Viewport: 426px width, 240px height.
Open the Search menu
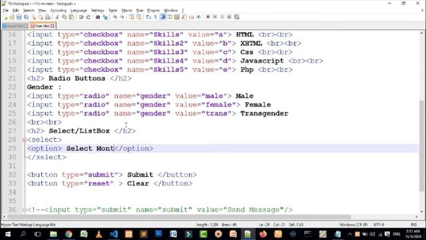29,11
